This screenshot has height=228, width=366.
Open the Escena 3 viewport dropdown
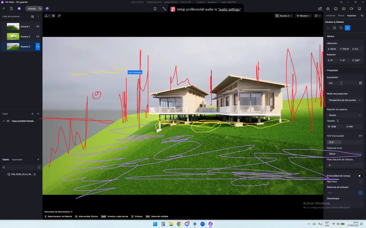(x=284, y=16)
